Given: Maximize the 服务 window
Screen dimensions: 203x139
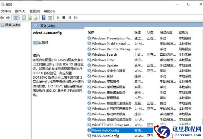Looking at the screenshot, I should 189,4.
